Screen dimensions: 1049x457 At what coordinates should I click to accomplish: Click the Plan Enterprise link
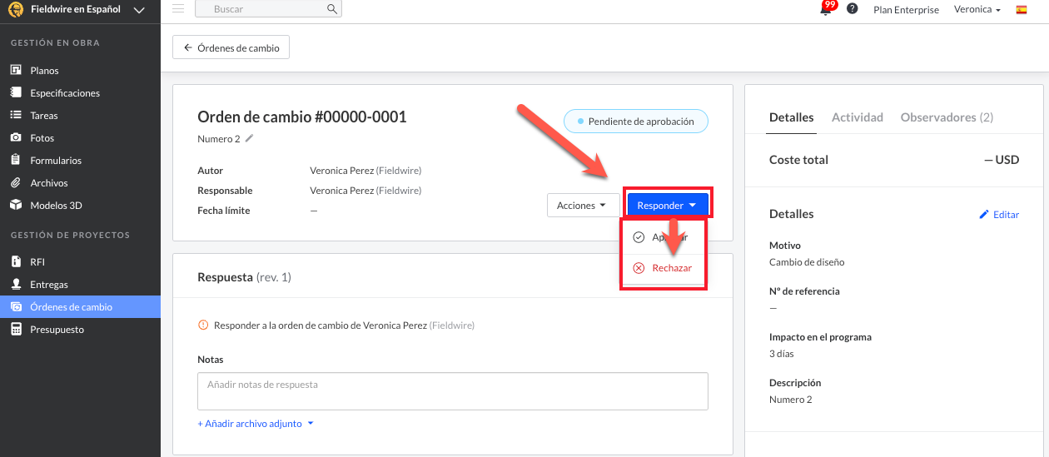click(906, 10)
